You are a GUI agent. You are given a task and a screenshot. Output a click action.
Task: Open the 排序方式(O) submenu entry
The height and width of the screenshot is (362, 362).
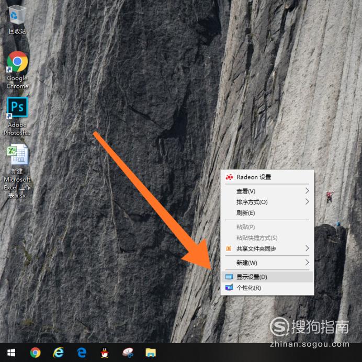(x=267, y=202)
